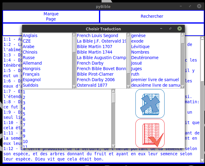Choose French Louis Segond translation
The height and width of the screenshot is (166, 205).
[x=97, y=36]
